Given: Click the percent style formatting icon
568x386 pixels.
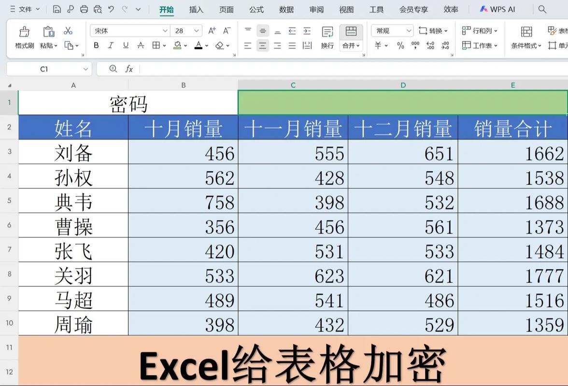Looking at the screenshot, I should coord(400,46).
